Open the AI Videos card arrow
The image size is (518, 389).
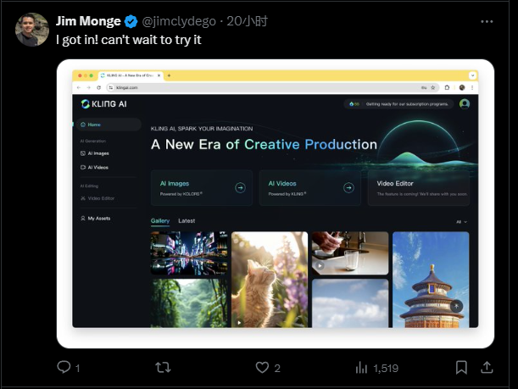pyautogui.click(x=348, y=188)
